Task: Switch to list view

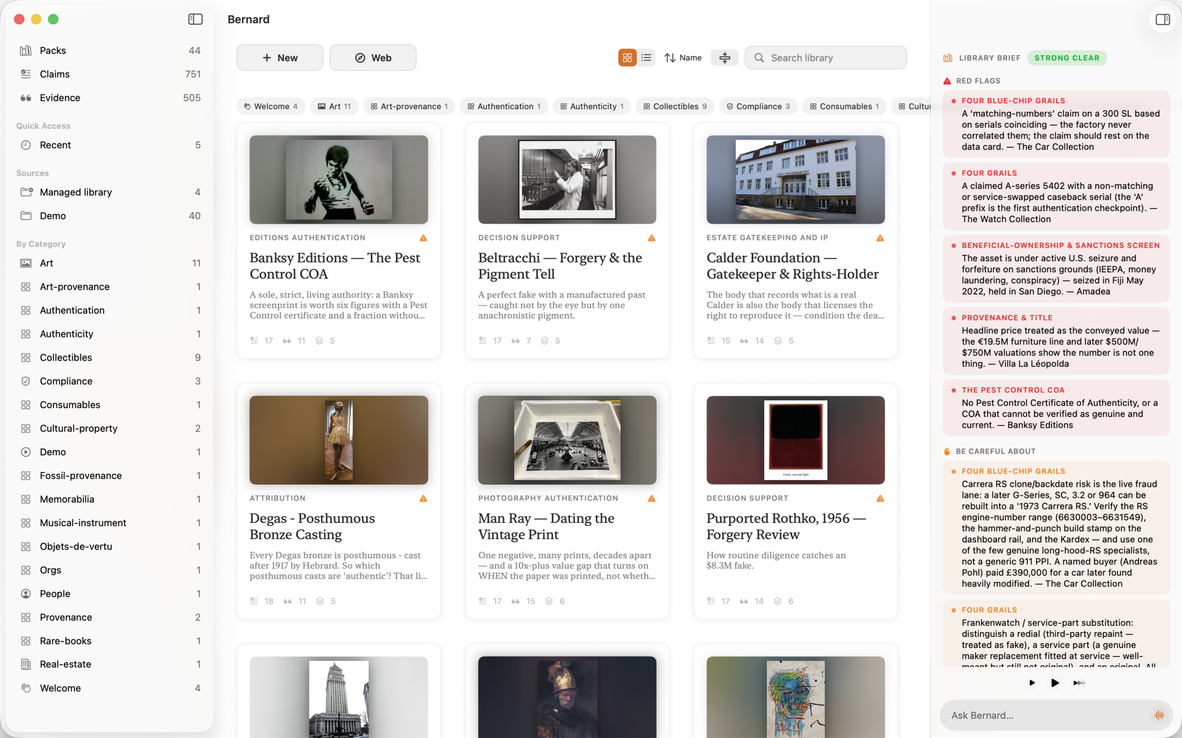Action: [646, 57]
